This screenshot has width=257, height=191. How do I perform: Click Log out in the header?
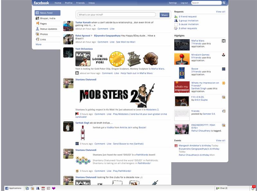(x=184, y=3)
